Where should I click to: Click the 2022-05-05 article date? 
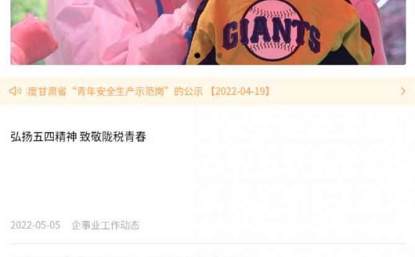[35, 225]
